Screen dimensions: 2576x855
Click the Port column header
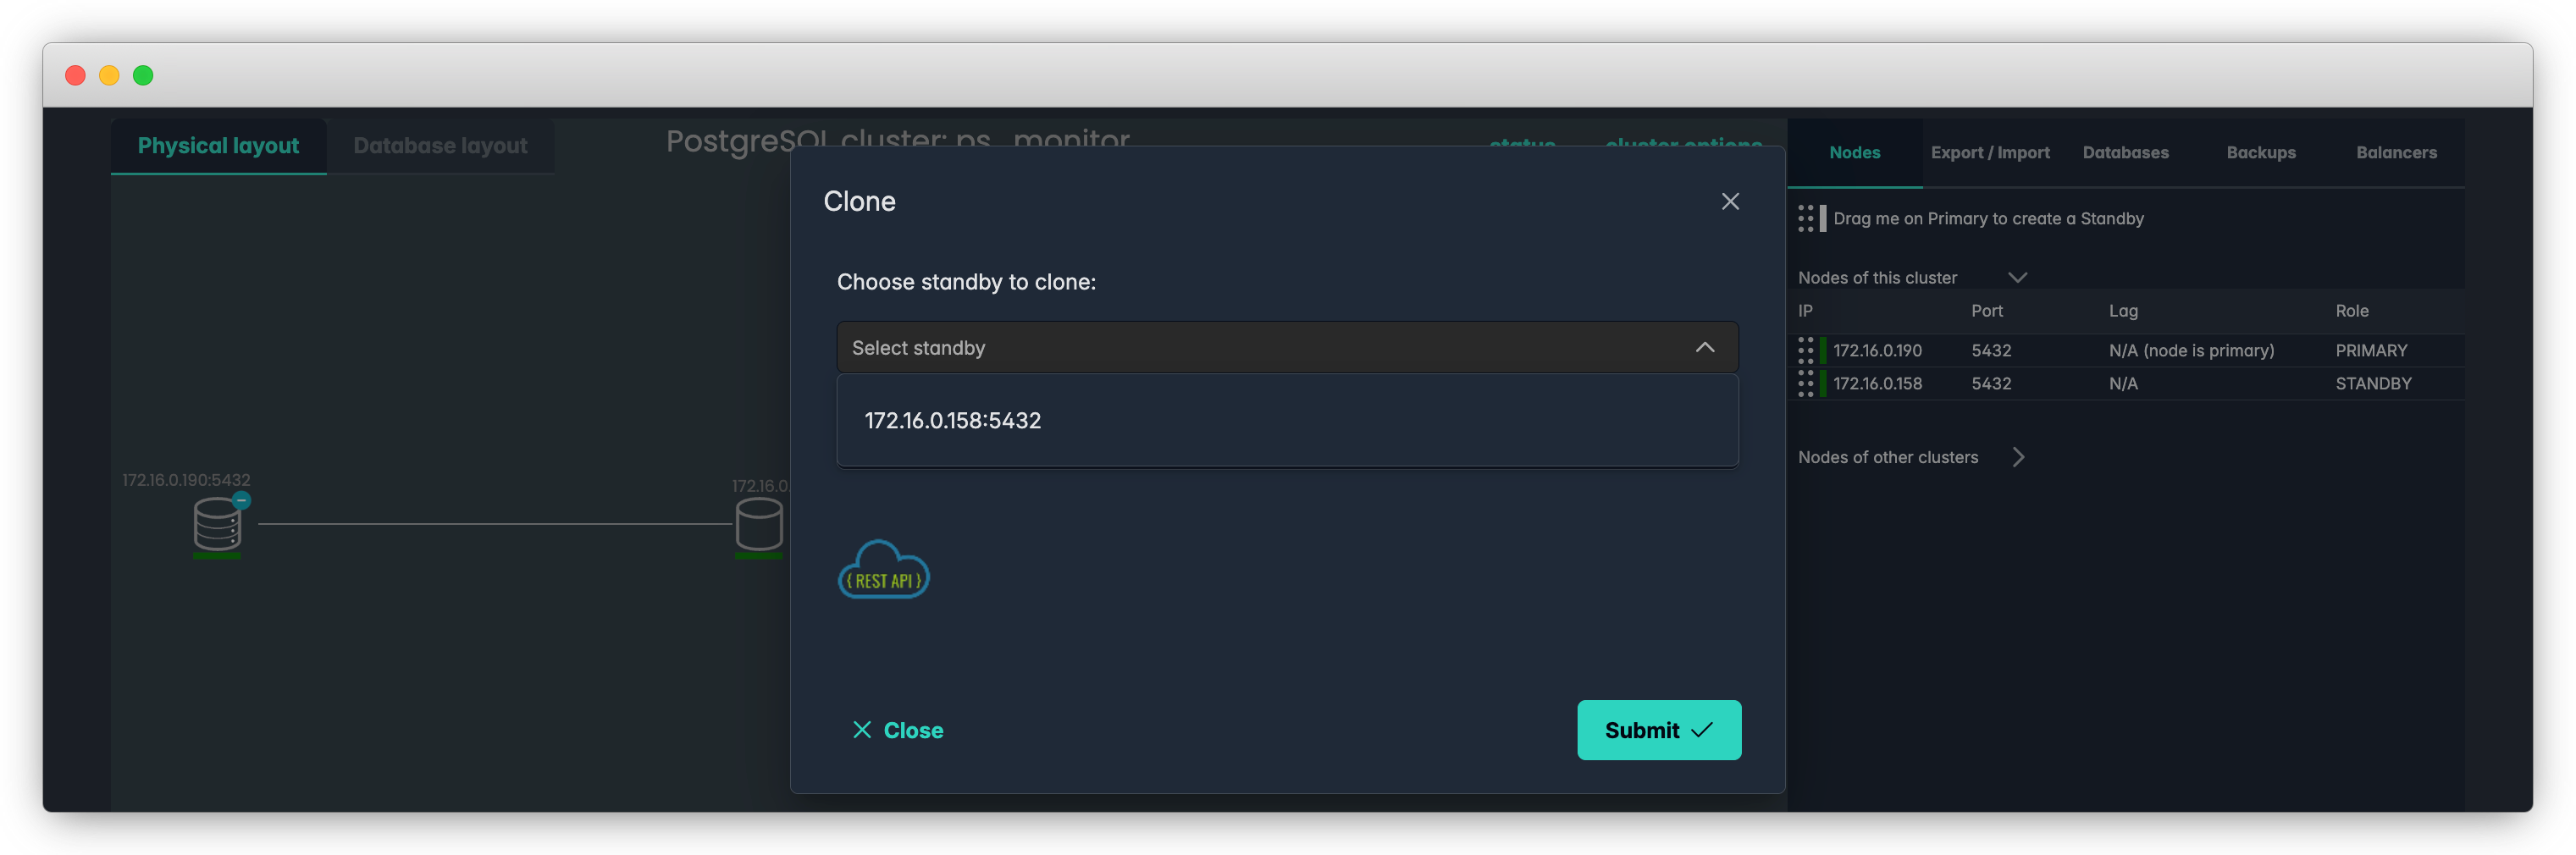pyautogui.click(x=1986, y=311)
